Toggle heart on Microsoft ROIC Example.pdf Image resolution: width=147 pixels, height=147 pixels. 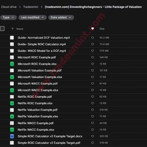93,57
